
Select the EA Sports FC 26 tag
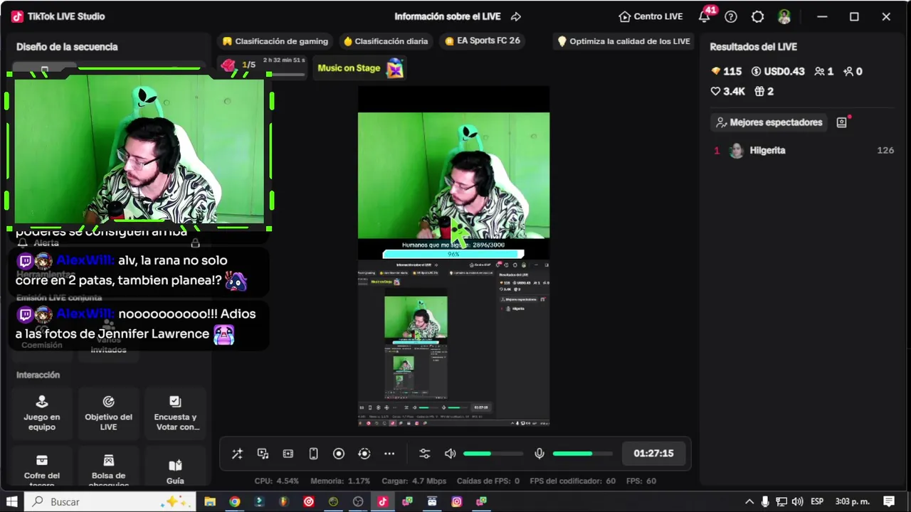[482, 41]
